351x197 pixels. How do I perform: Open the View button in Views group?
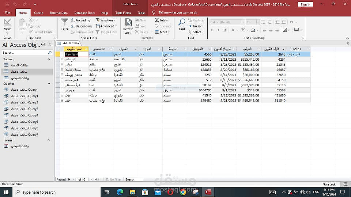pos(7,26)
